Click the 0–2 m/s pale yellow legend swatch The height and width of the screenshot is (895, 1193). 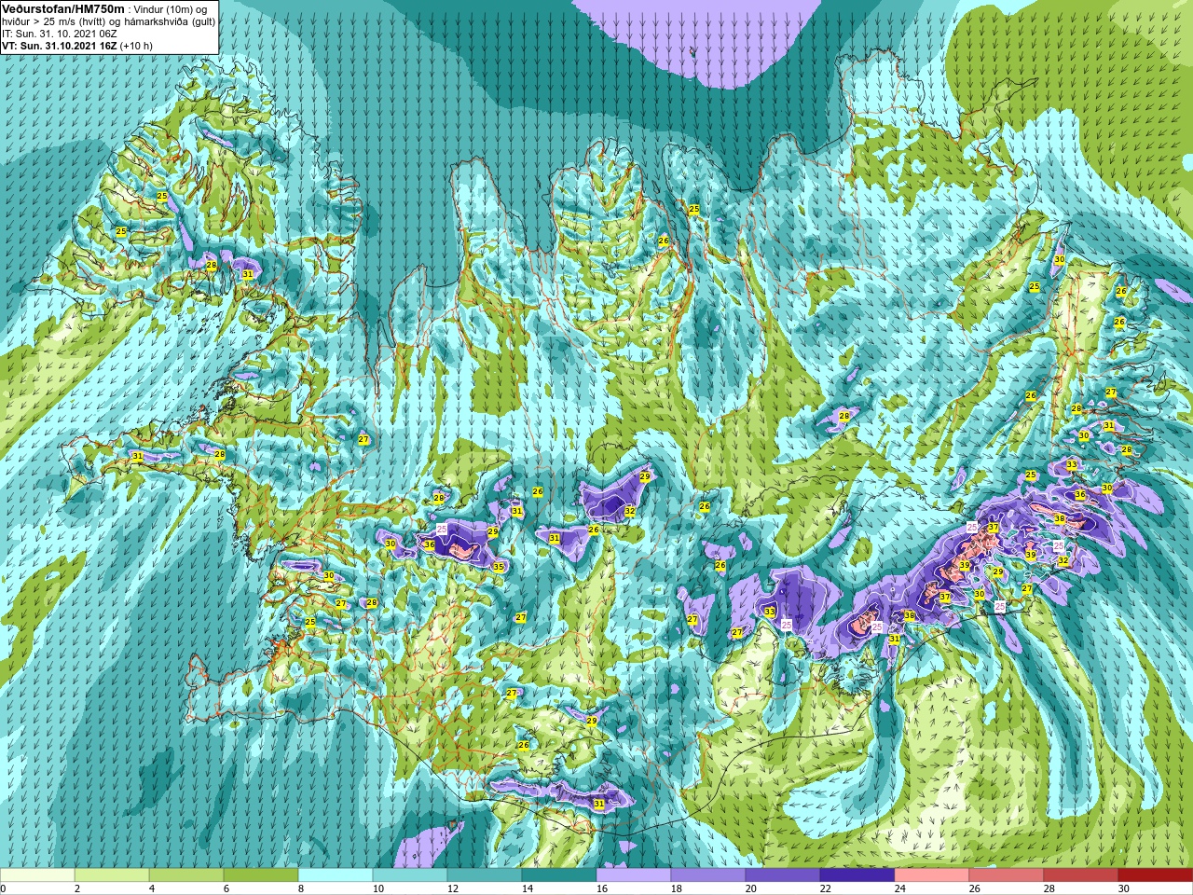point(37,875)
